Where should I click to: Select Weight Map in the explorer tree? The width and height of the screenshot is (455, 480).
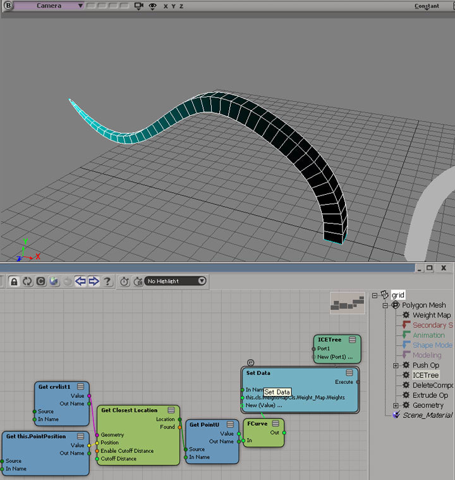[431, 315]
